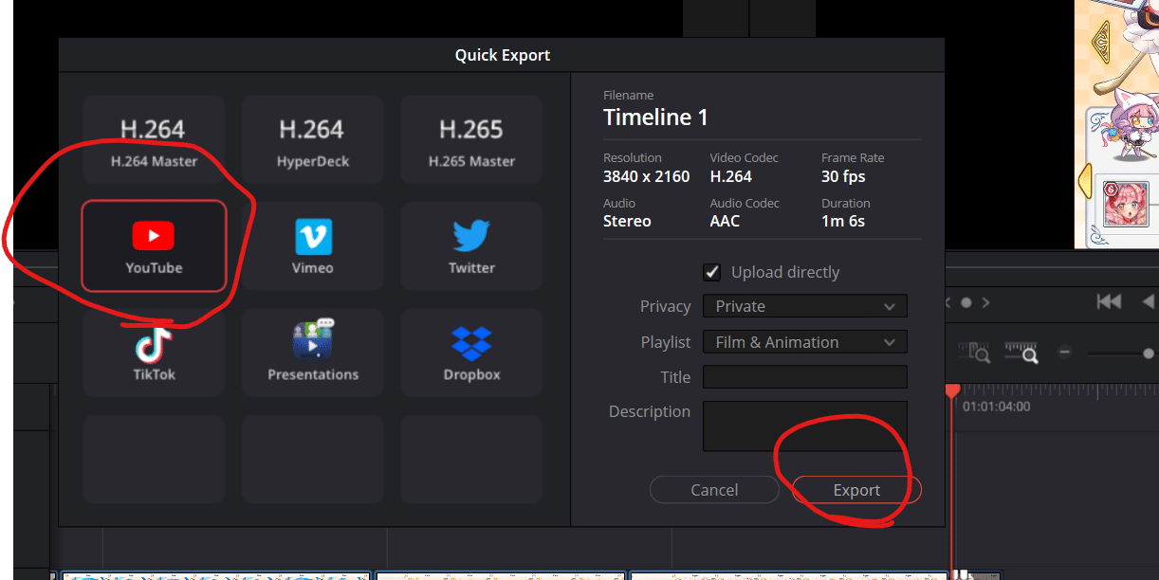The image size is (1159, 580).
Task: Choose the Vimeo export preset
Action: tap(312, 245)
